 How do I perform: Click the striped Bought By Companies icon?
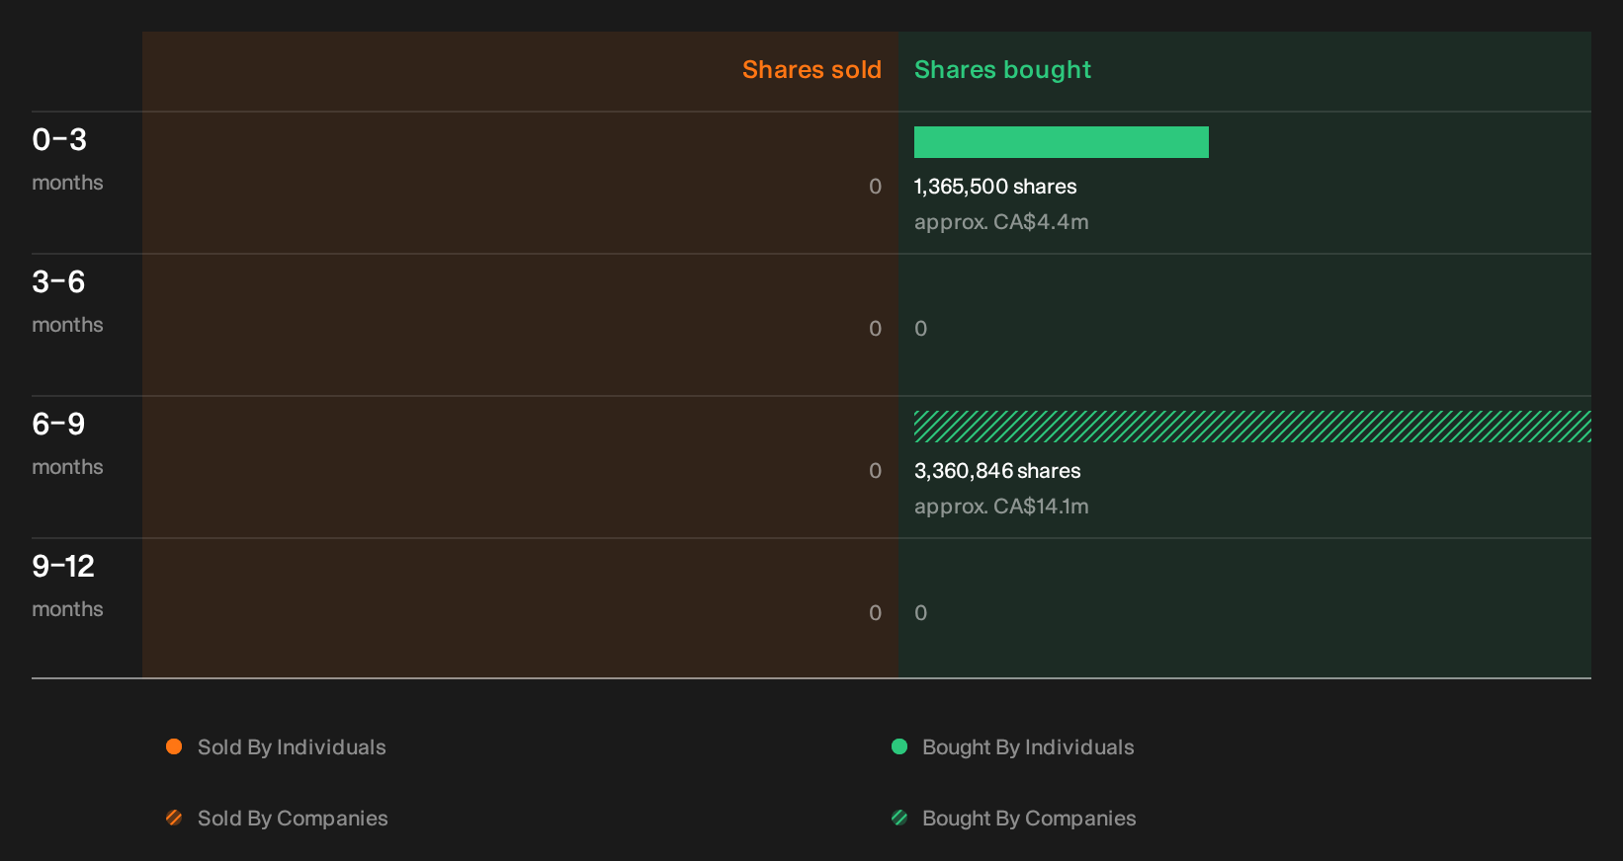(899, 818)
